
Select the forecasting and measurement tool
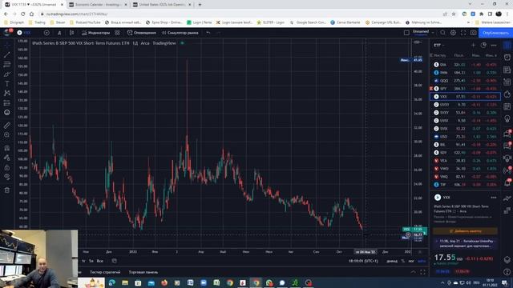(x=7, y=103)
